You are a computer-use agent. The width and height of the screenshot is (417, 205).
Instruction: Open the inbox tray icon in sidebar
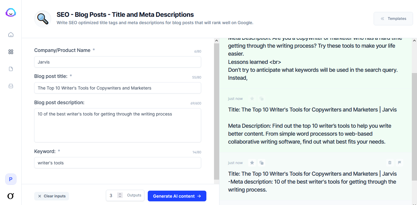click(x=11, y=86)
